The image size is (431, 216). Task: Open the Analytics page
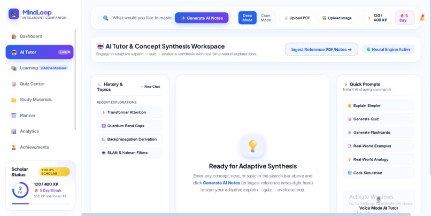[x=40, y=132]
